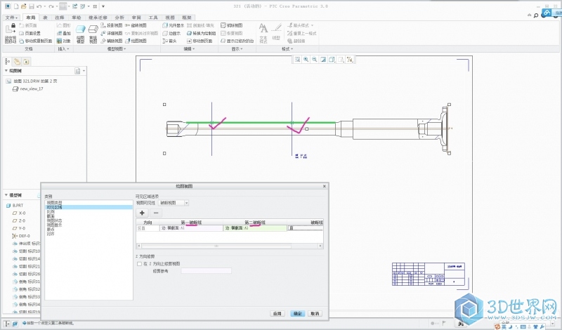Switch to the Analysis (分析) tab
Screen dimensions: 562x330
[119, 17]
